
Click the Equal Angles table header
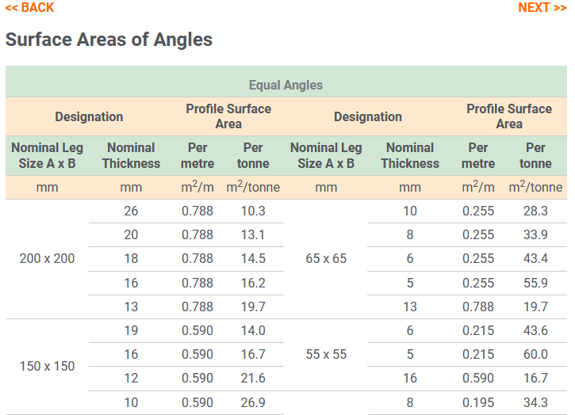click(x=286, y=85)
